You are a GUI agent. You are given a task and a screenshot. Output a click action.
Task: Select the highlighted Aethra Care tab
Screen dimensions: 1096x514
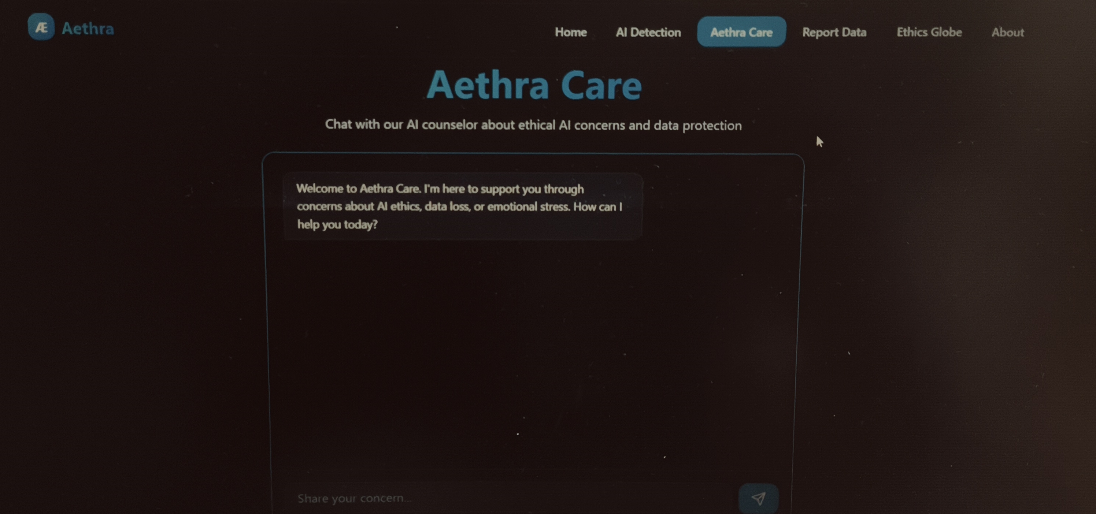[x=741, y=32]
